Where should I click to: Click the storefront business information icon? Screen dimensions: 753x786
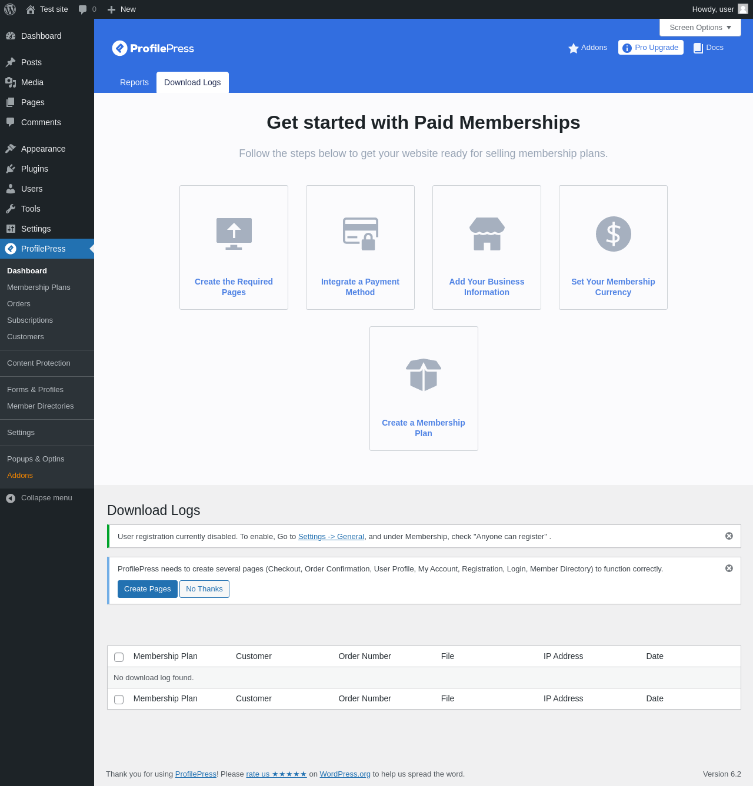(x=487, y=233)
